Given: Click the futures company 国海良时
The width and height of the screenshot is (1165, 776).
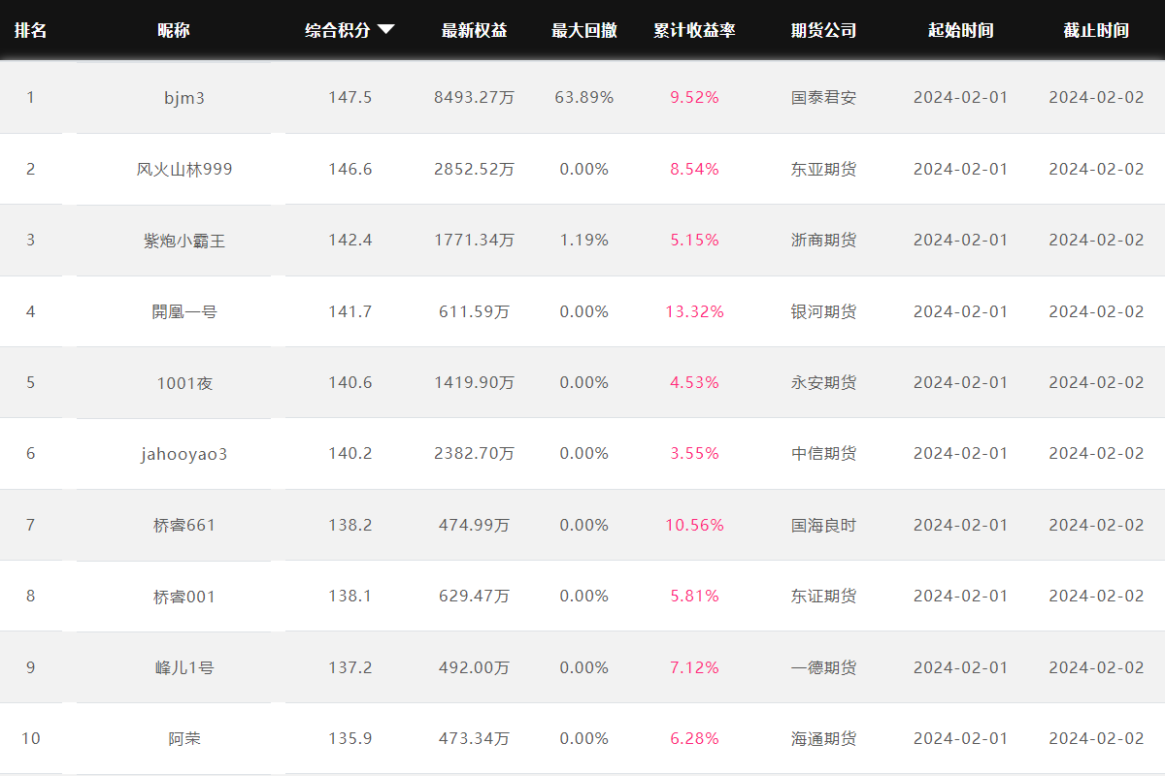Looking at the screenshot, I should coord(824,525).
